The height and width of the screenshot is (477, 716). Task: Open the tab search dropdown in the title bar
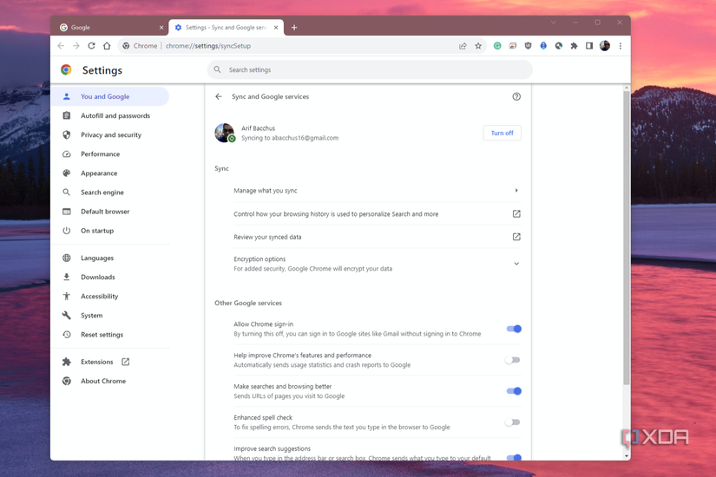pos(553,23)
